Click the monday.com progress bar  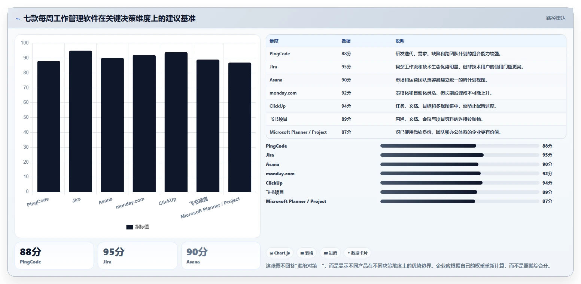(x=460, y=173)
